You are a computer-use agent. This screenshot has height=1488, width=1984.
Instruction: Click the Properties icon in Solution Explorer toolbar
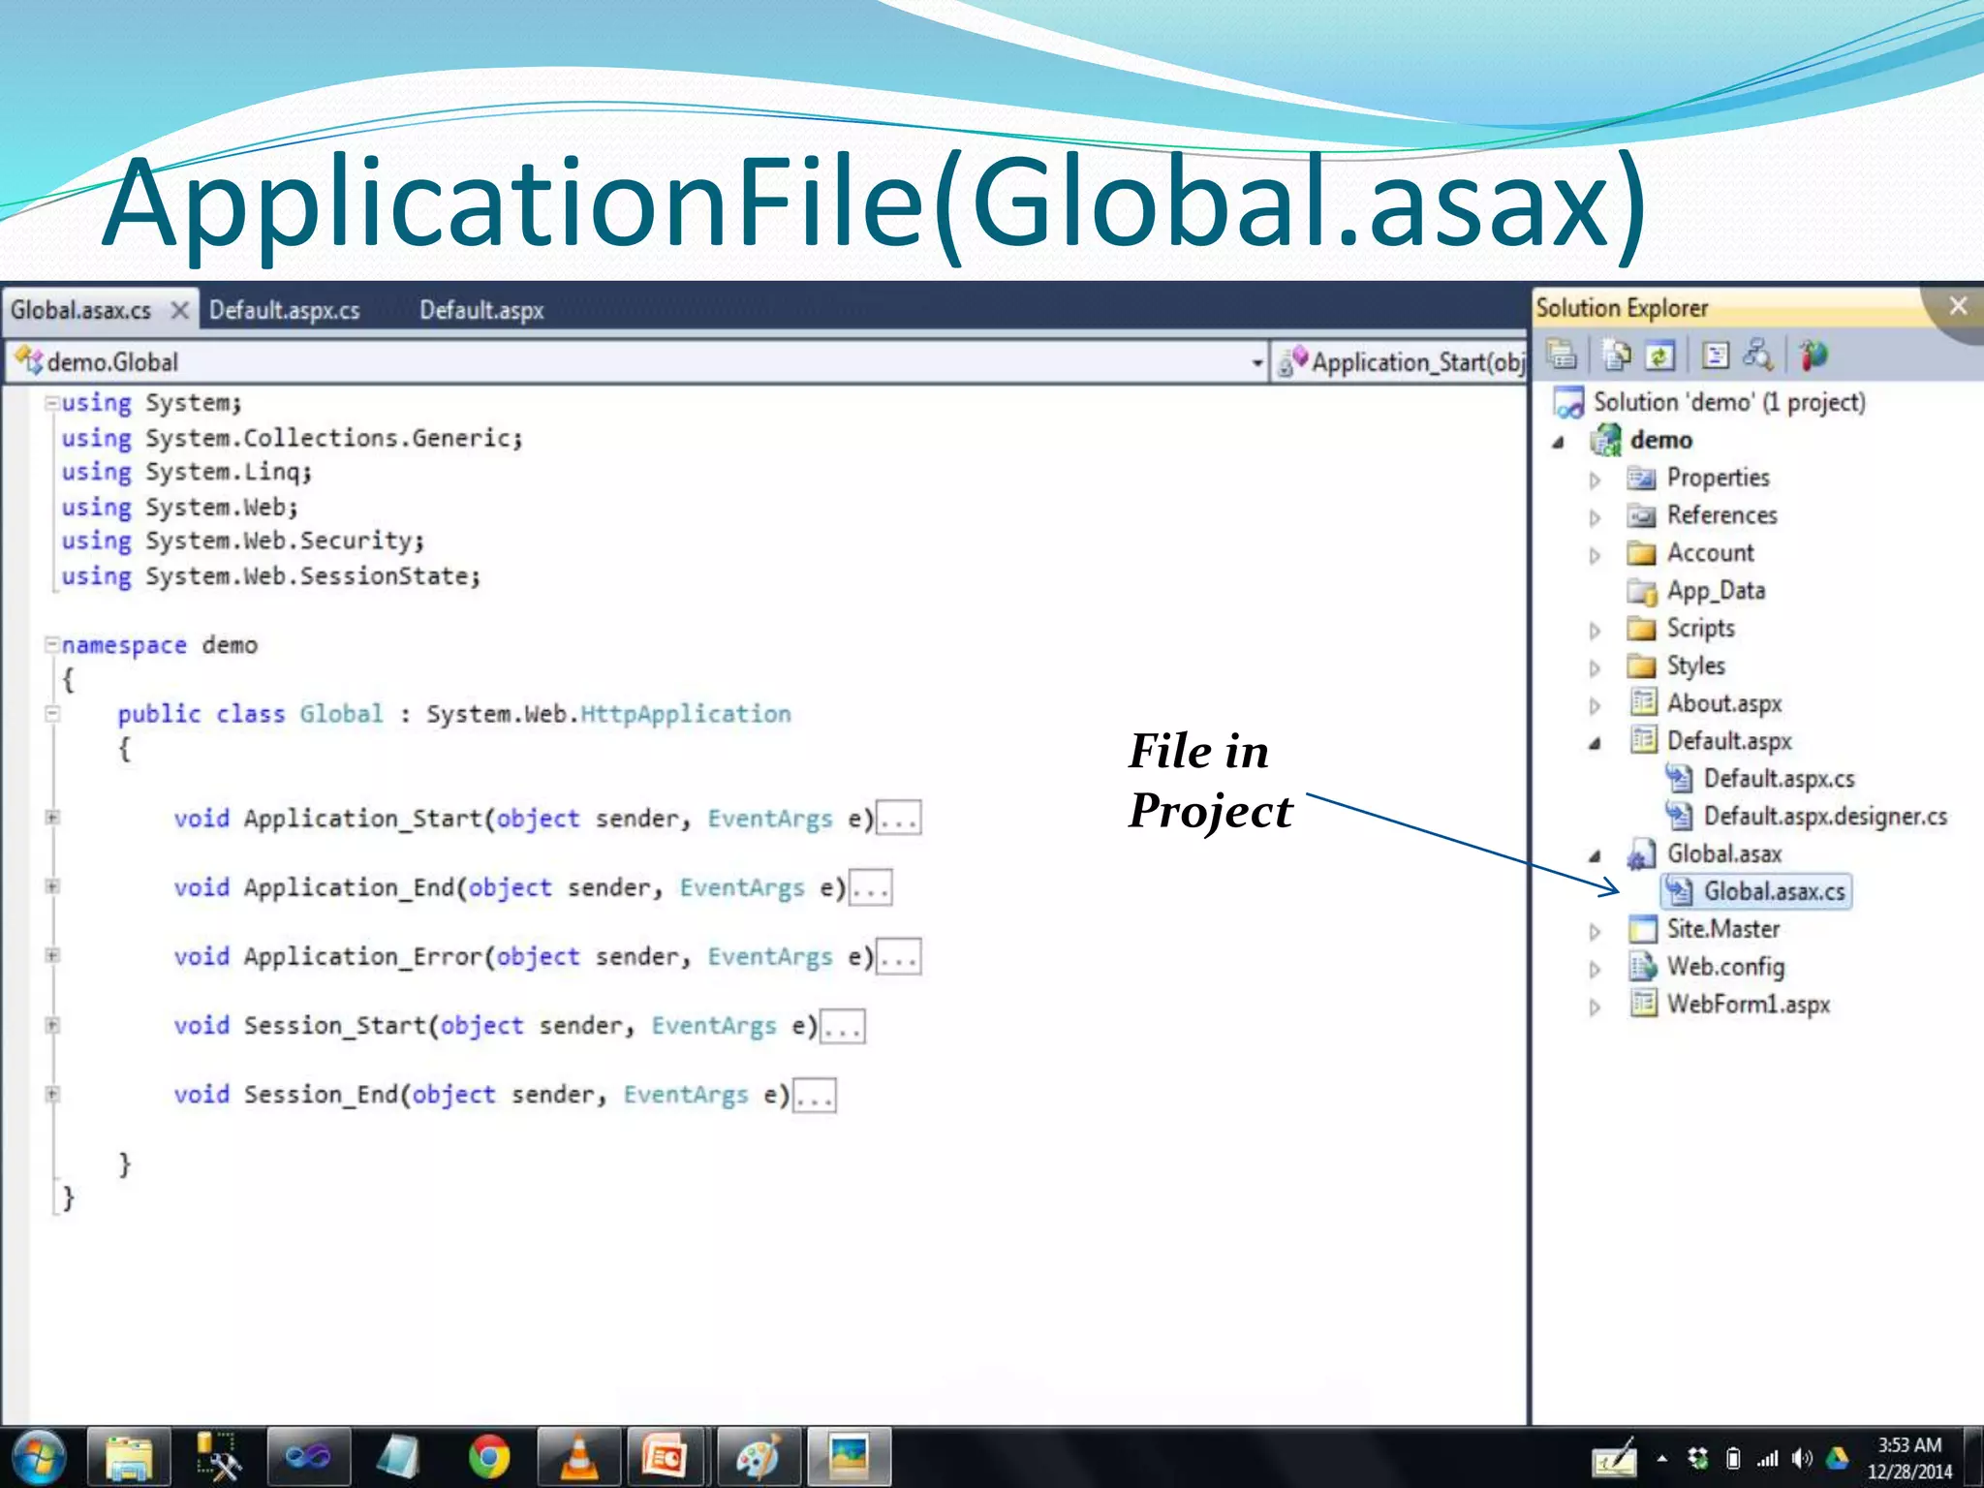(x=1562, y=356)
